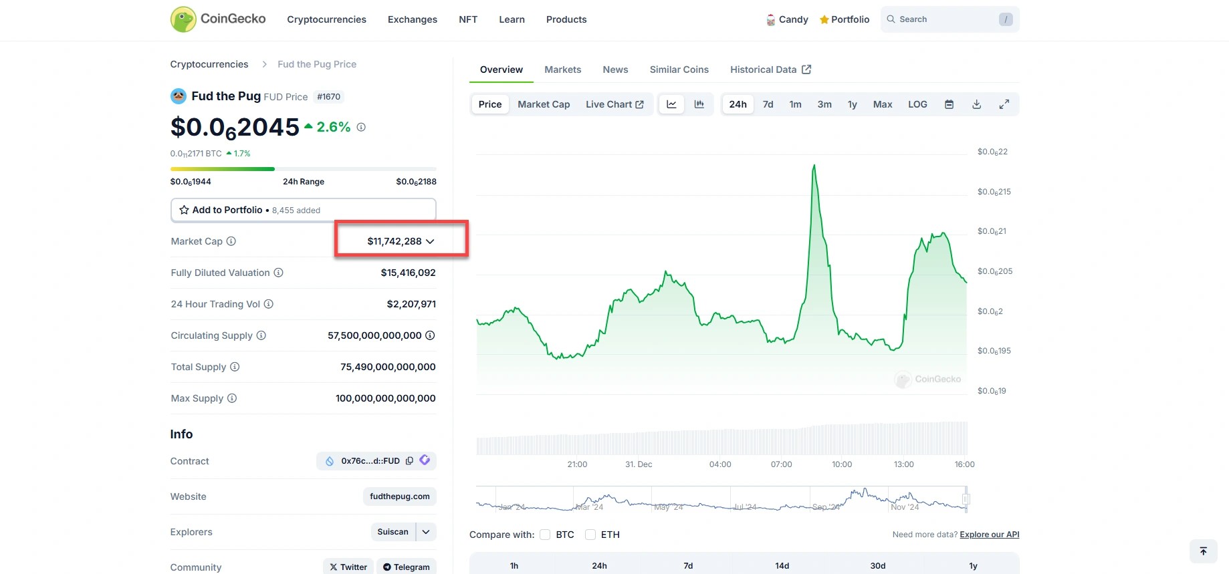Screen dimensions: 1229x574
Task: Expand the chart to fullscreen
Action: click(x=1004, y=104)
